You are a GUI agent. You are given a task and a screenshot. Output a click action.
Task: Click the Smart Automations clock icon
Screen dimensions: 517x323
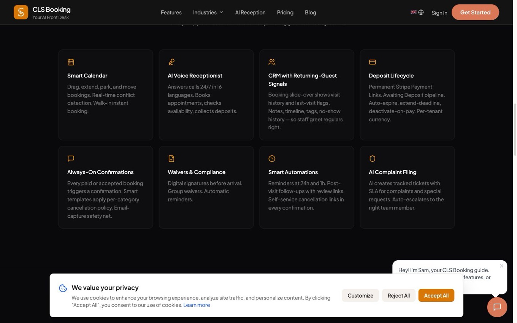(272, 158)
